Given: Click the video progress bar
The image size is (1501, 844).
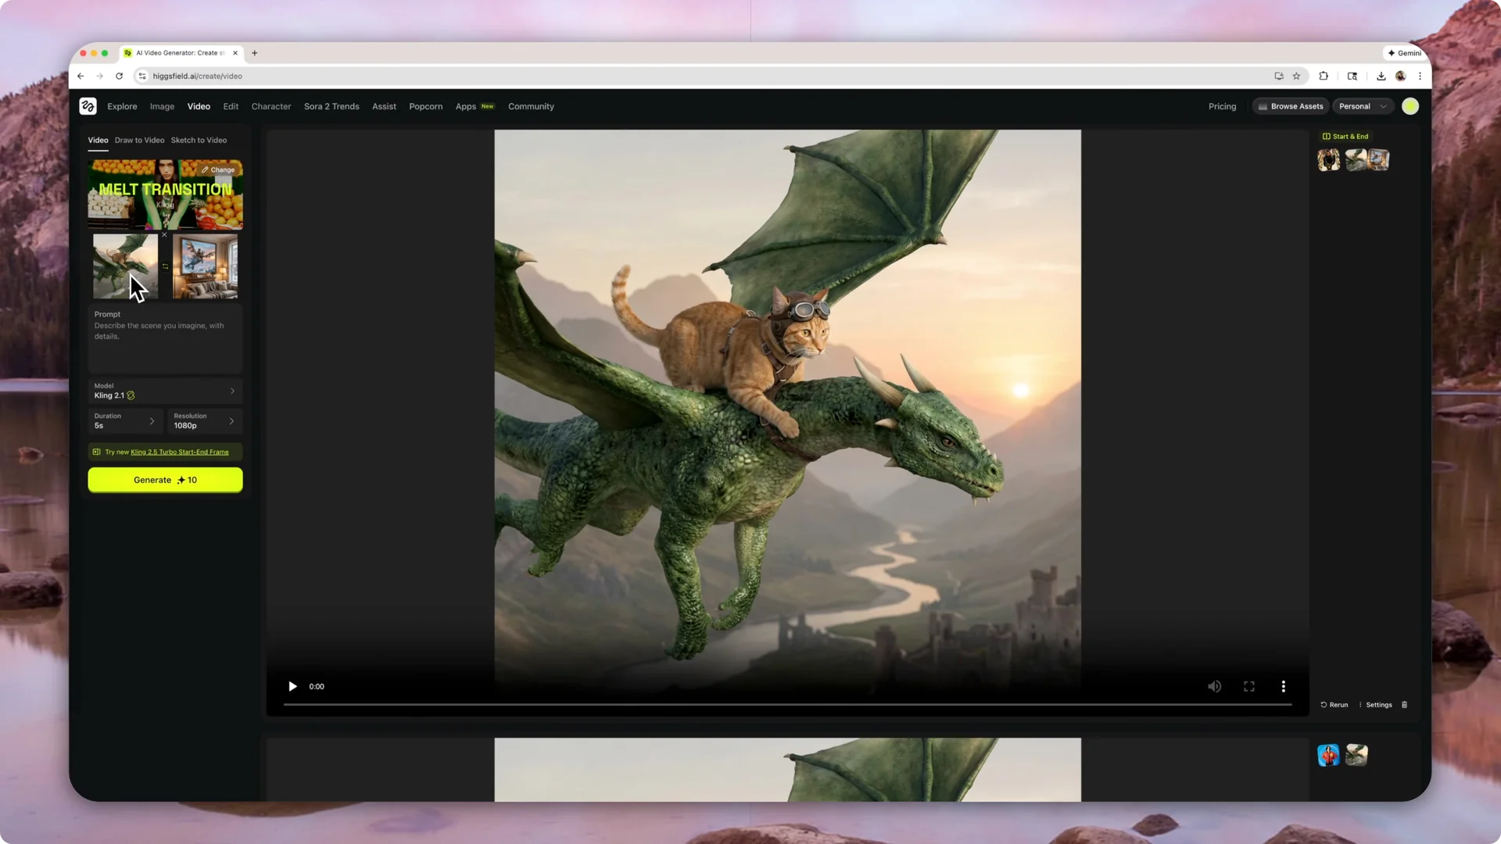Looking at the screenshot, I should [782, 703].
